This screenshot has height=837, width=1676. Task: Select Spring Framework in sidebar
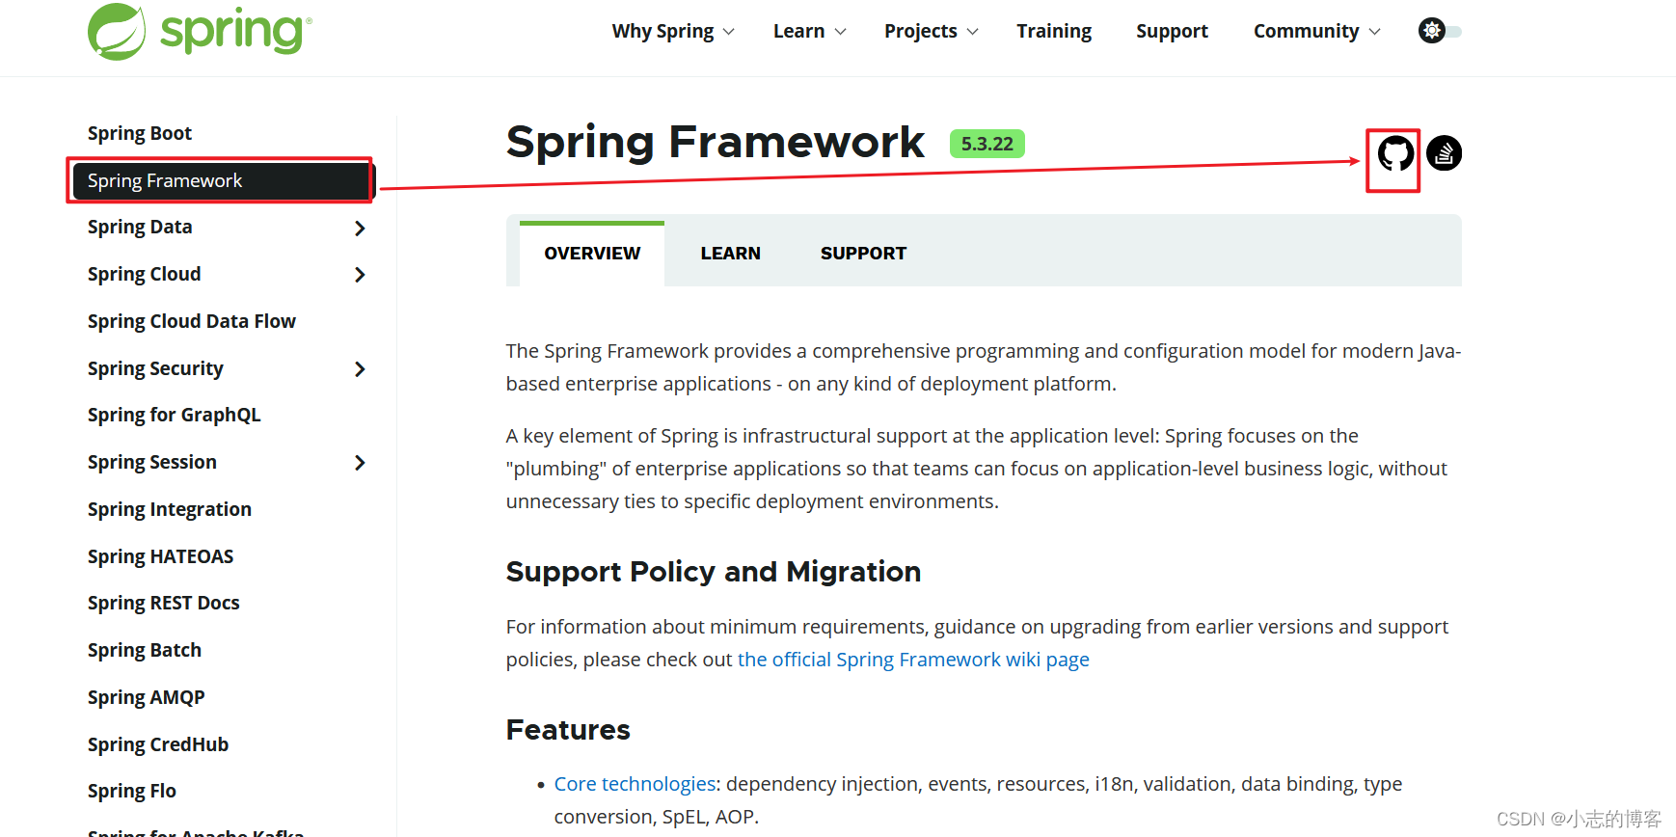pyautogui.click(x=222, y=181)
